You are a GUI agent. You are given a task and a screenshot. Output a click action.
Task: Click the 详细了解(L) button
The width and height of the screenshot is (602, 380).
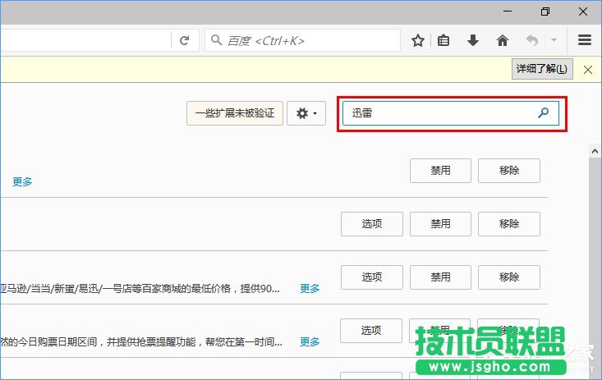pyautogui.click(x=542, y=69)
